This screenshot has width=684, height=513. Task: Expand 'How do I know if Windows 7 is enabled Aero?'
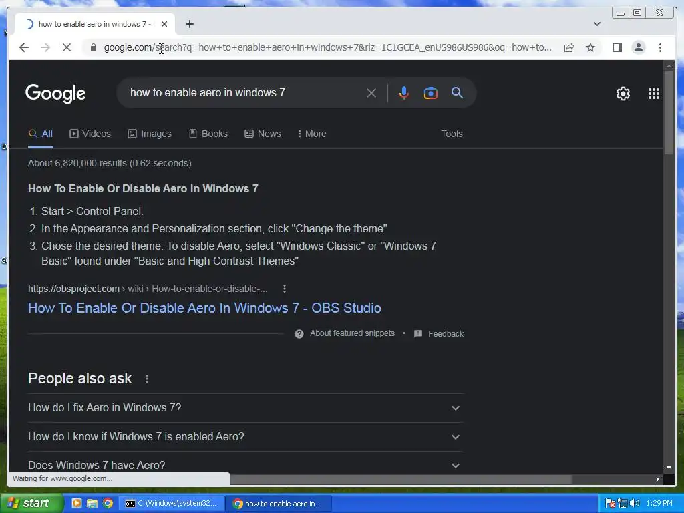pyautogui.click(x=245, y=437)
